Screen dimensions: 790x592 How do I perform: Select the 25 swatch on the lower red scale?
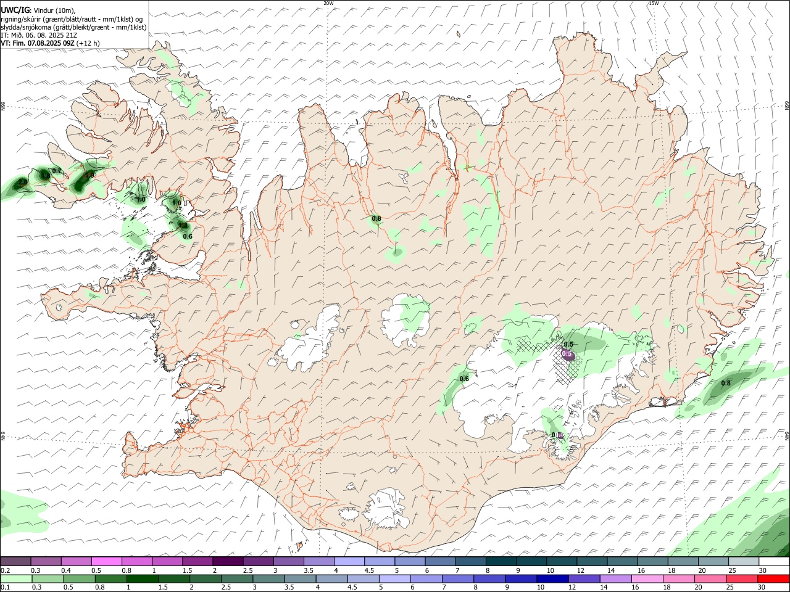742,579
